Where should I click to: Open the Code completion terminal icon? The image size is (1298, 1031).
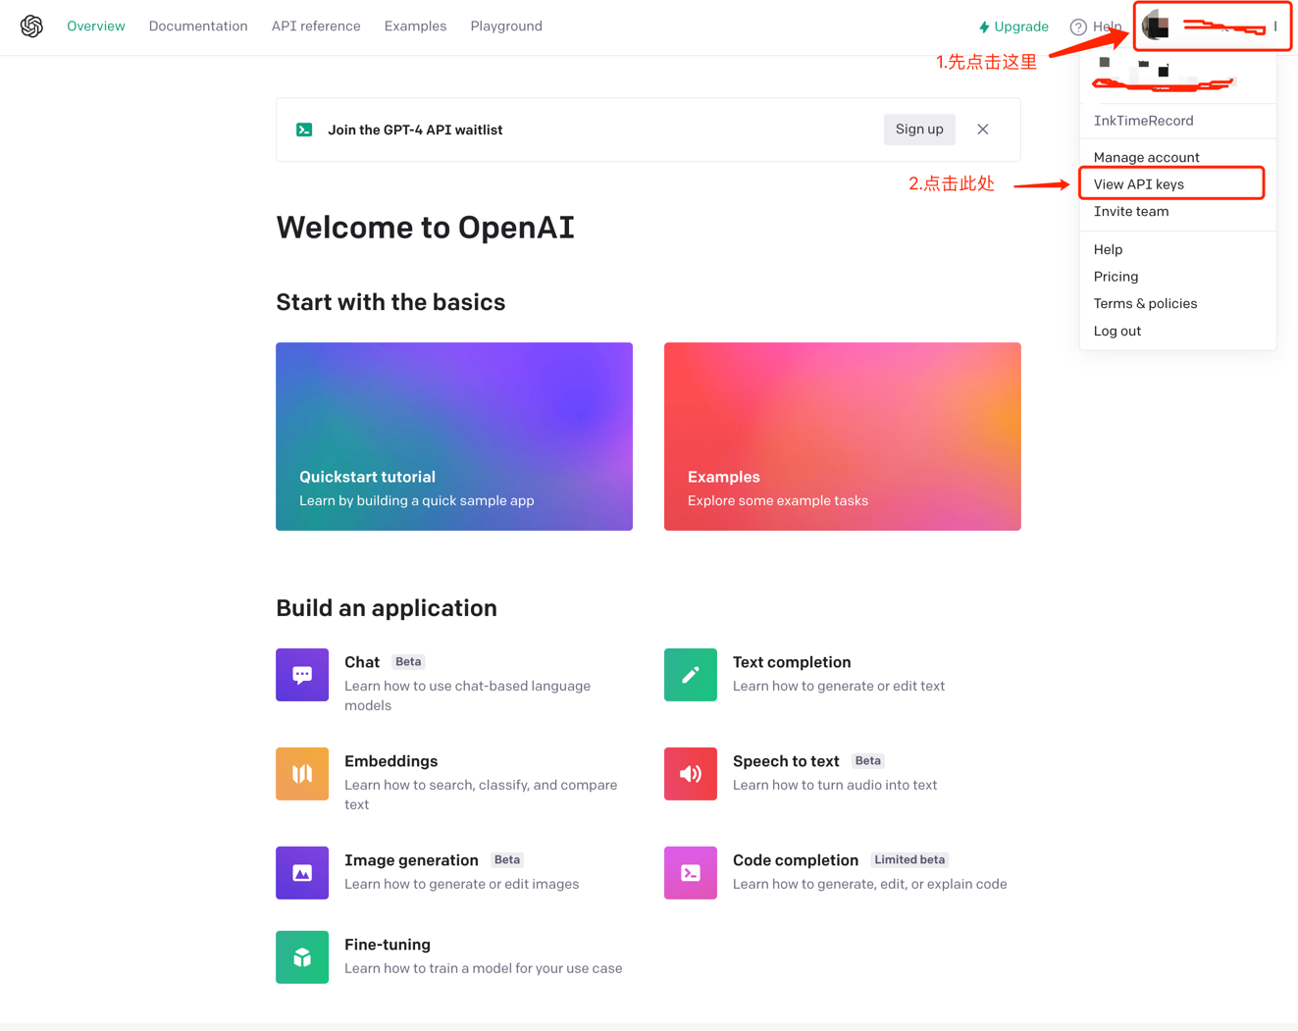pyautogui.click(x=691, y=873)
